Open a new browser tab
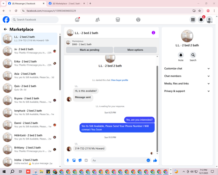Image resolution: width=218 pixels, height=175 pixels. pos(90,3)
